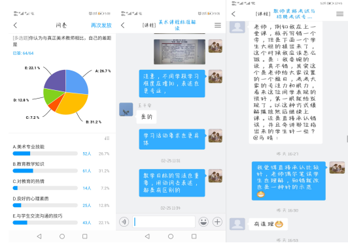
Task: Go back from the 美术课程标准解读 chat
Action: (123, 25)
